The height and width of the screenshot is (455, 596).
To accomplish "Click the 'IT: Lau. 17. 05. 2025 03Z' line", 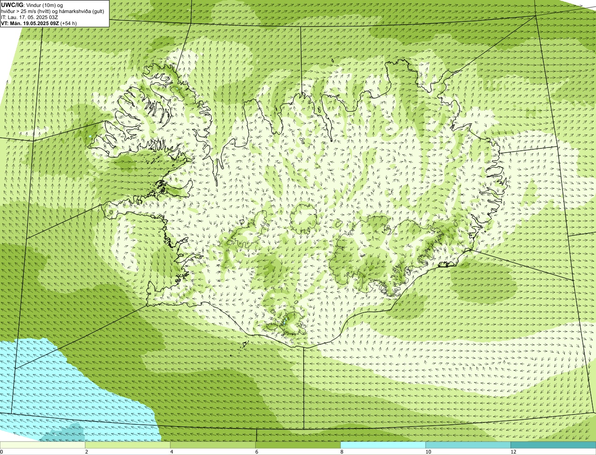I will pos(29,17).
